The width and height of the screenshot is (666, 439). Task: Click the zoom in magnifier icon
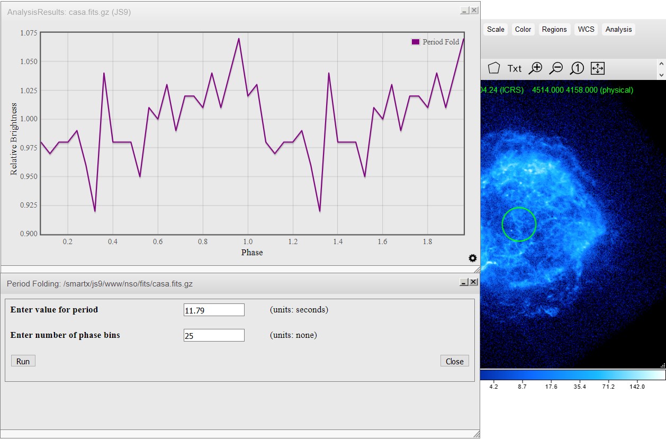click(535, 68)
